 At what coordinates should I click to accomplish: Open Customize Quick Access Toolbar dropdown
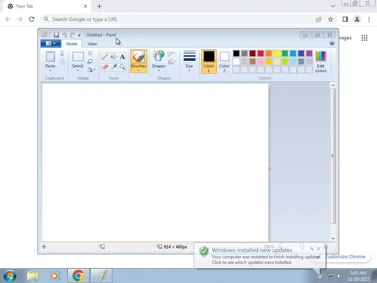80,35
